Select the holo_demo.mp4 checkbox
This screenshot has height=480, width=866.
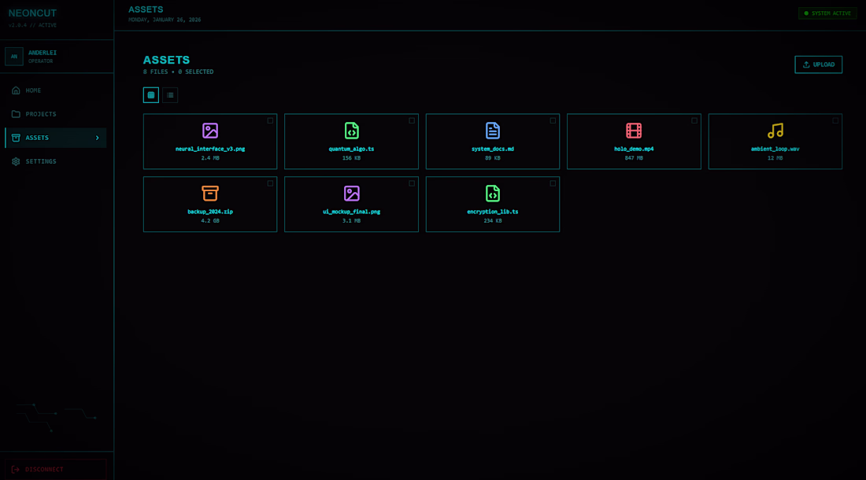point(694,121)
